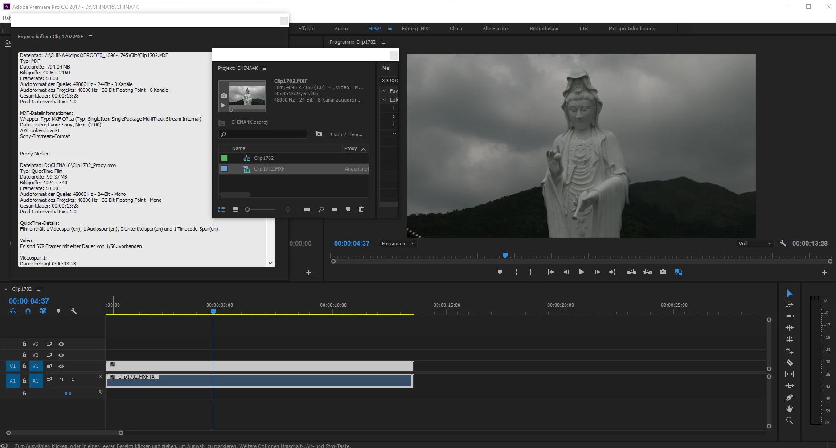The image size is (836, 448).
Task: Click the Extract button in Program monitor
Action: click(647, 272)
